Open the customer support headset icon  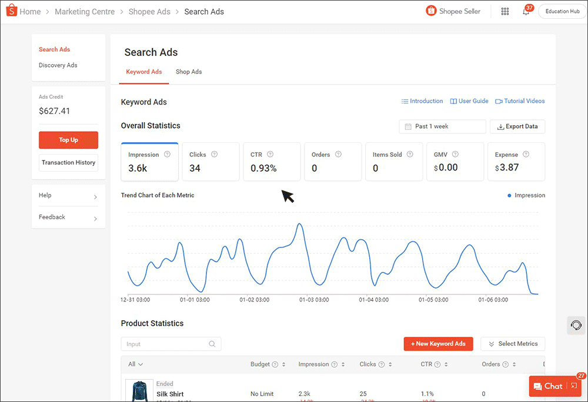[x=576, y=325]
